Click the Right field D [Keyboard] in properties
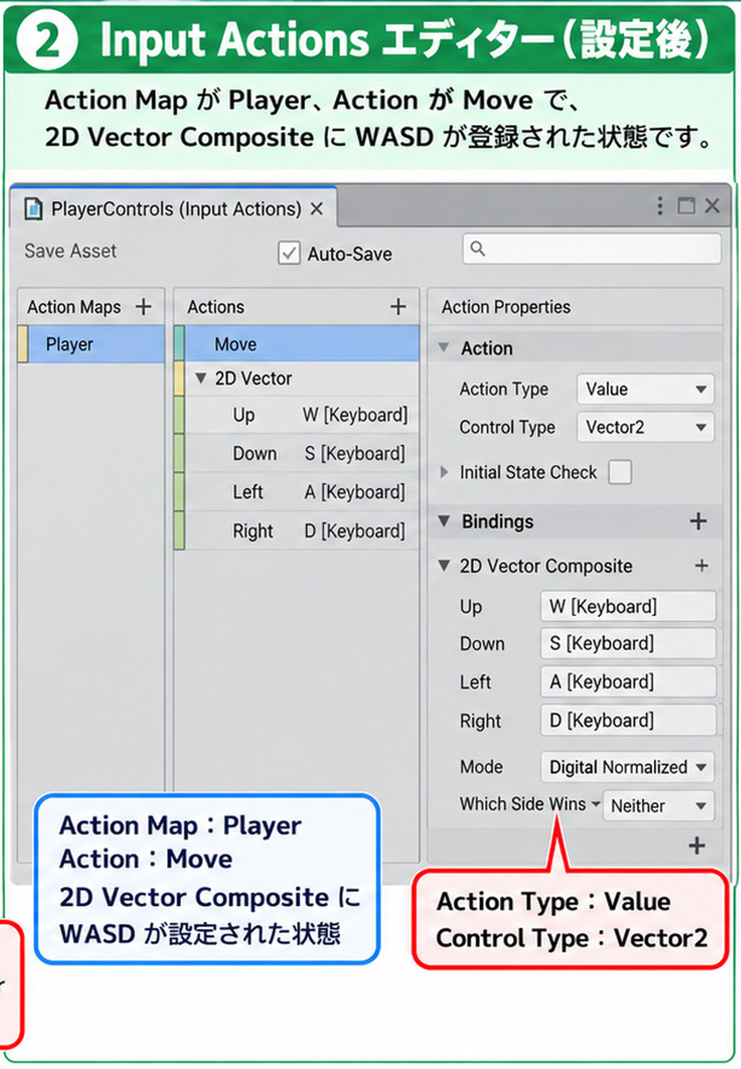The width and height of the screenshot is (741, 1069). [628, 720]
